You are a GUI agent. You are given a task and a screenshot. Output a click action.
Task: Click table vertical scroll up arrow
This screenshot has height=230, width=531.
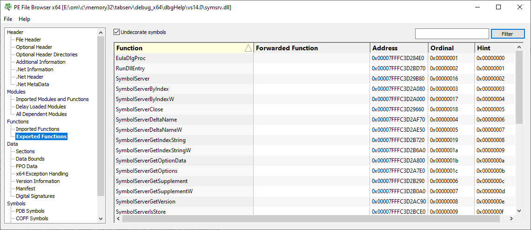point(519,47)
